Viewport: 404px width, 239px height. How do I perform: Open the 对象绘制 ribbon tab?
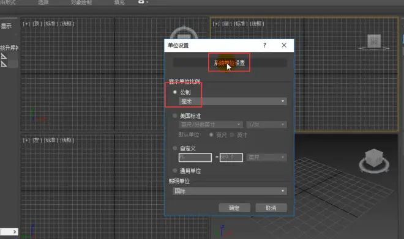[81, 2]
